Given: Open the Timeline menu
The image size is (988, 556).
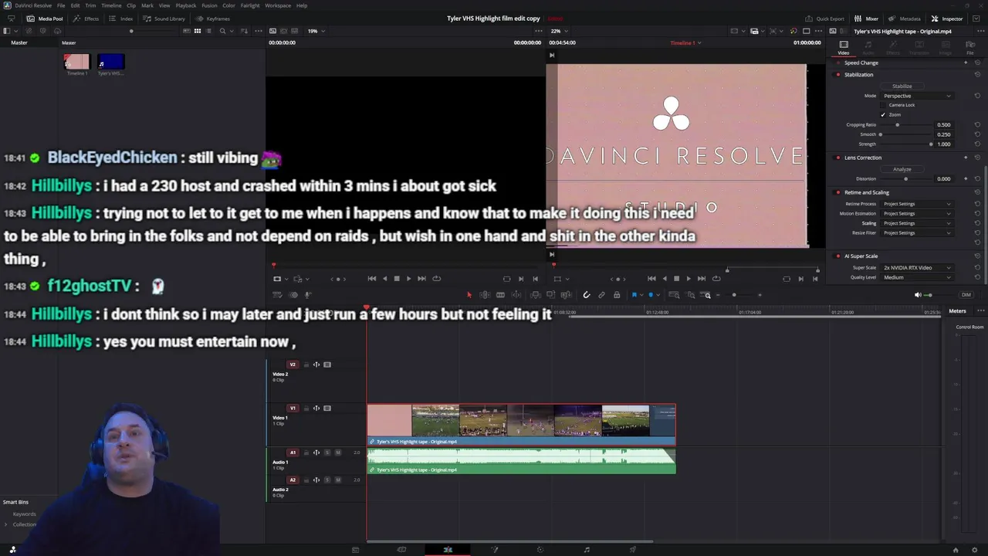Looking at the screenshot, I should [x=111, y=5].
